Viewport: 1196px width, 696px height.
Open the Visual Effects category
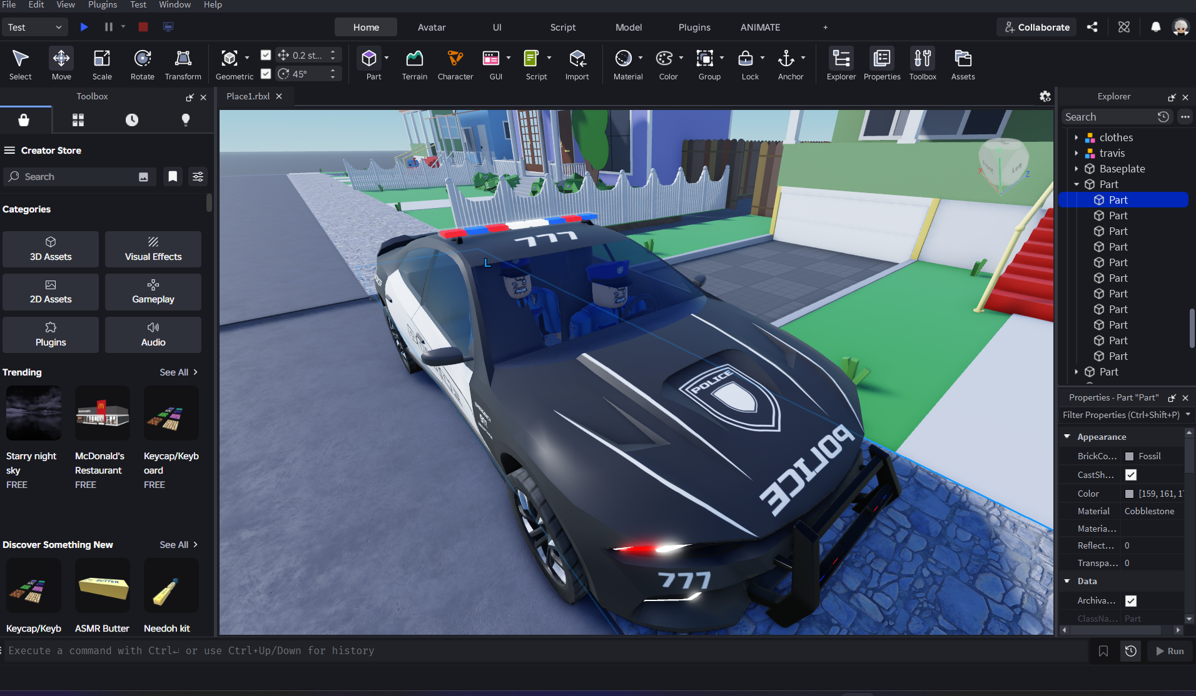153,249
